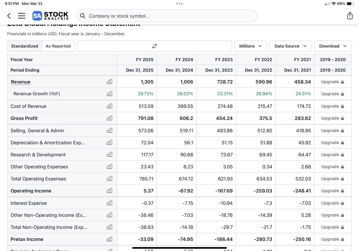Open the Data Source dropdown
The width and height of the screenshot is (359, 251).
(290, 46)
